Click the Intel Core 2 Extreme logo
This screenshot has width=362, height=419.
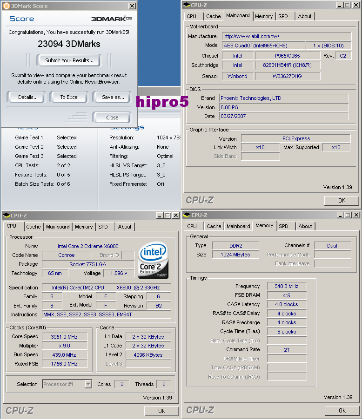(154, 260)
